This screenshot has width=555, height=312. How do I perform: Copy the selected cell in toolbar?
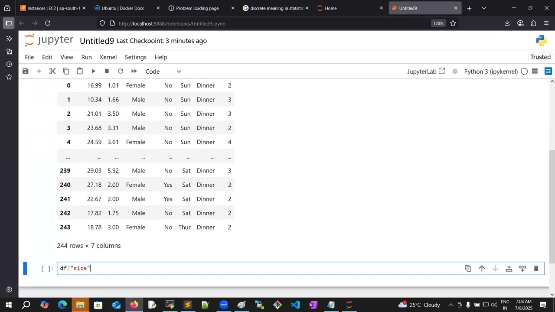pos(66,71)
